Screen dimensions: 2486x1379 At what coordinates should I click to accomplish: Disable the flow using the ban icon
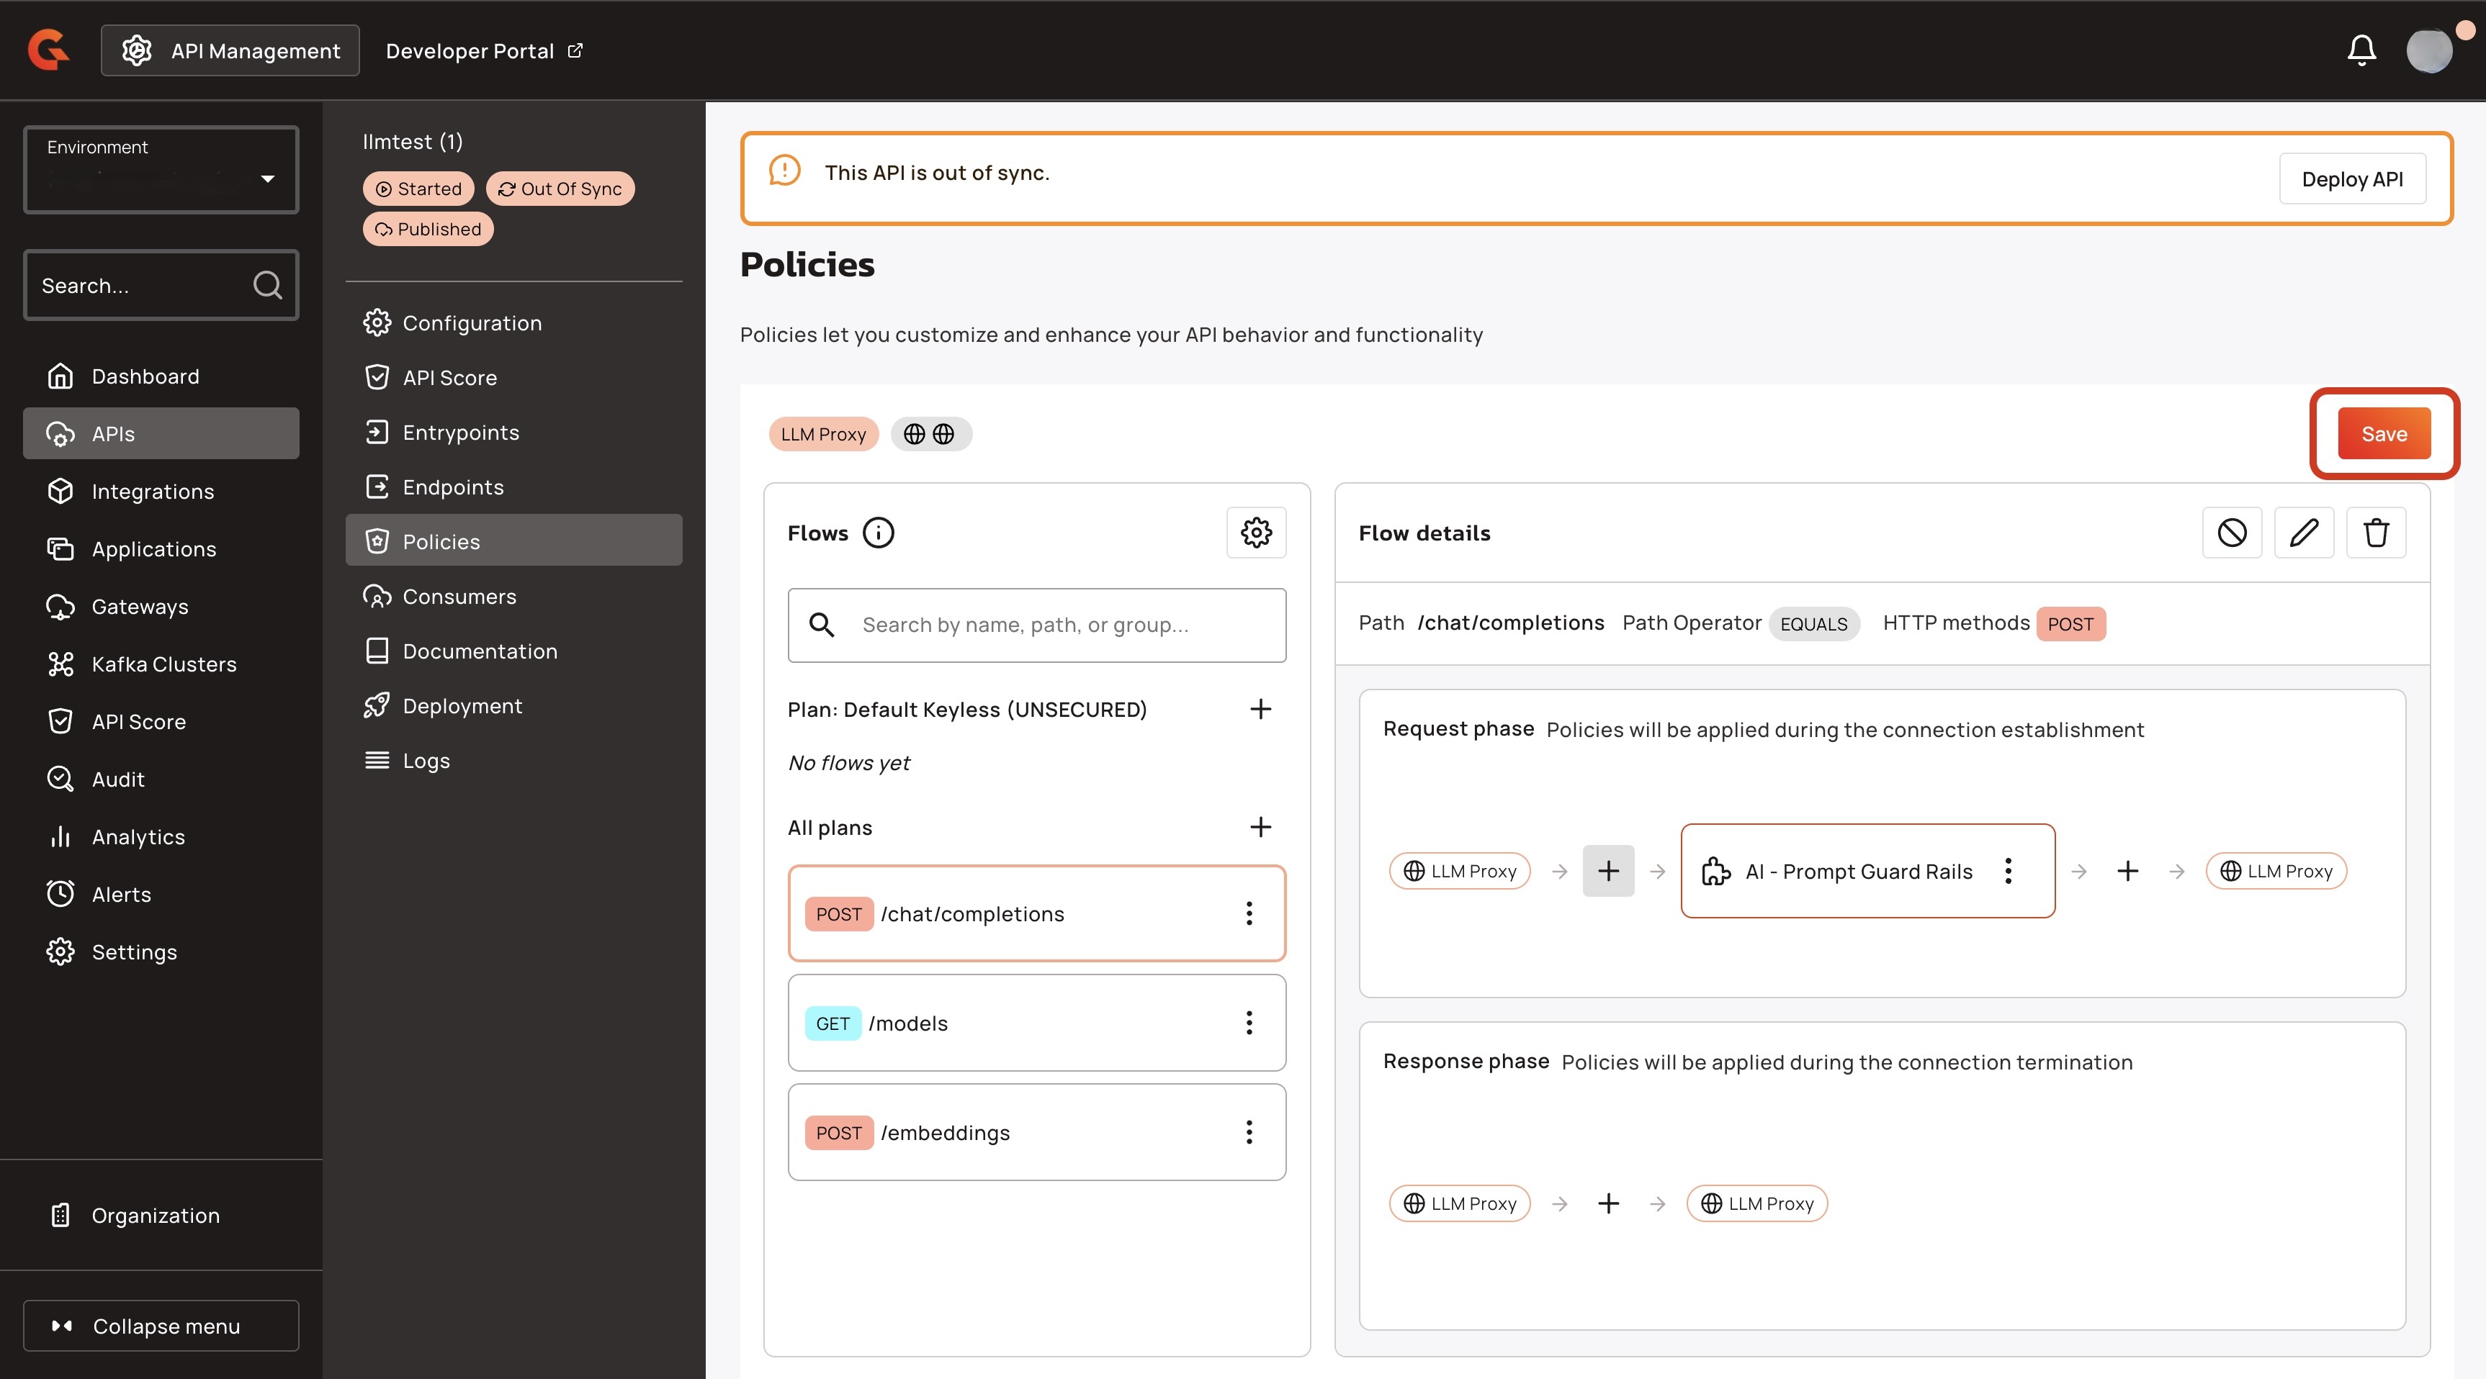pyautogui.click(x=2231, y=533)
